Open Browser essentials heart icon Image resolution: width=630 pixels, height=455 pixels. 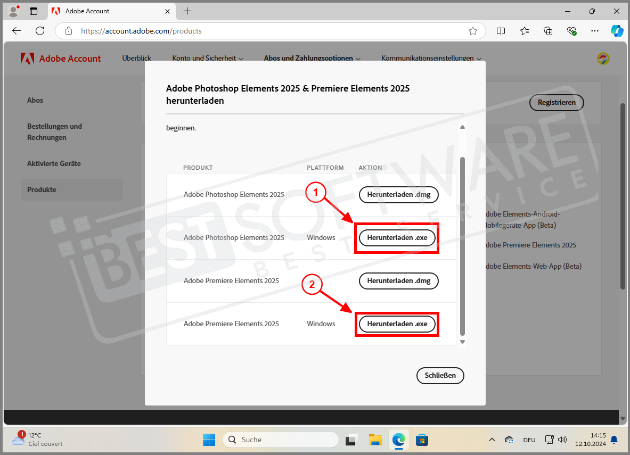pos(572,31)
